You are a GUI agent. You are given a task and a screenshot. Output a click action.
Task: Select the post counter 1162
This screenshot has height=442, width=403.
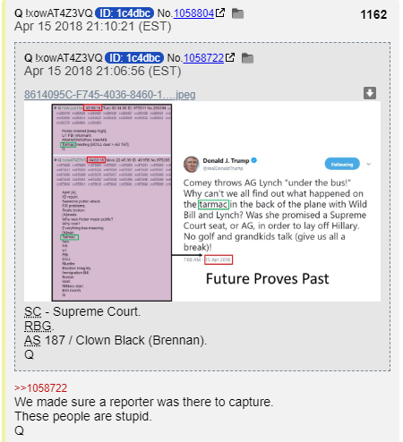tap(373, 14)
